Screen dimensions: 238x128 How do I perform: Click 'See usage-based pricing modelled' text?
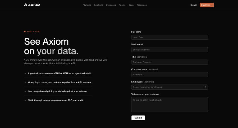click(x=58, y=91)
